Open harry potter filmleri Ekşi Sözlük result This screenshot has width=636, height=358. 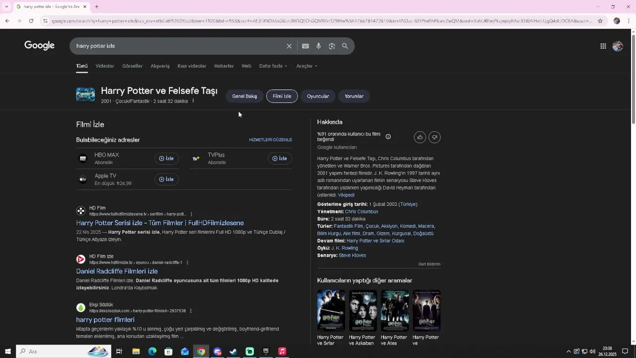[105, 320]
